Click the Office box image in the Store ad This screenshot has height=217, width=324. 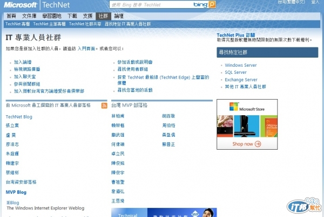(269, 126)
